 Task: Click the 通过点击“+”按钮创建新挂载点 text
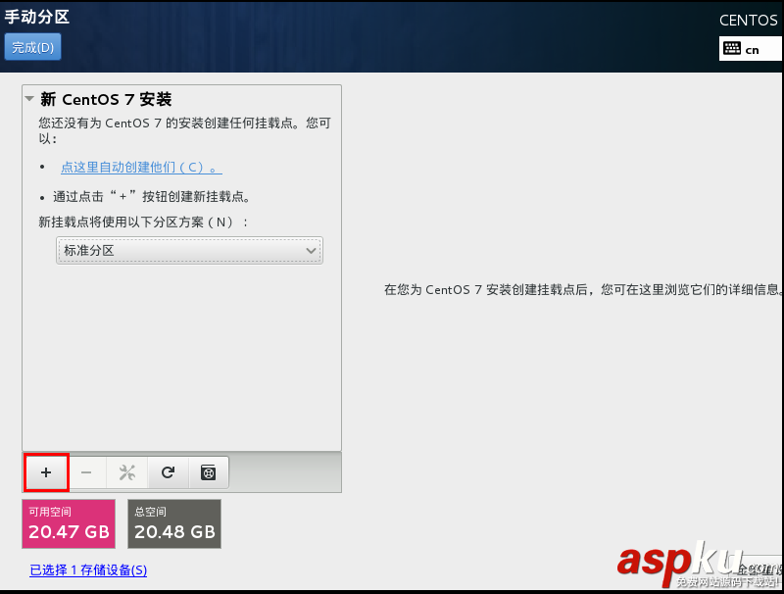(152, 196)
